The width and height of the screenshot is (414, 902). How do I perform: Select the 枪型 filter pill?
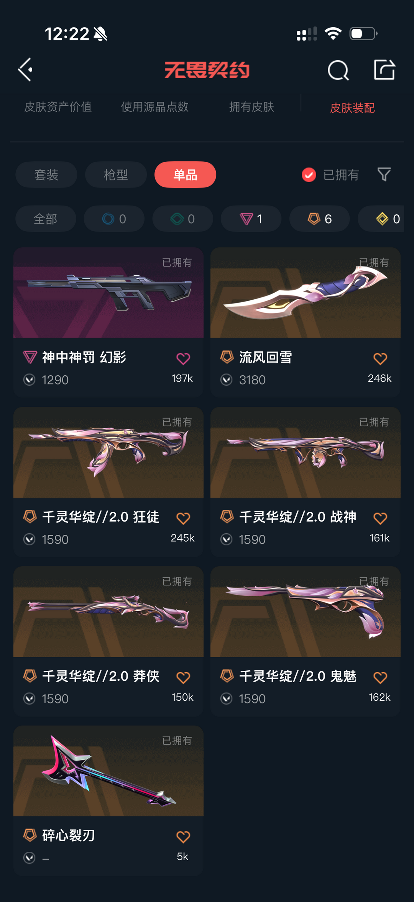tap(116, 175)
